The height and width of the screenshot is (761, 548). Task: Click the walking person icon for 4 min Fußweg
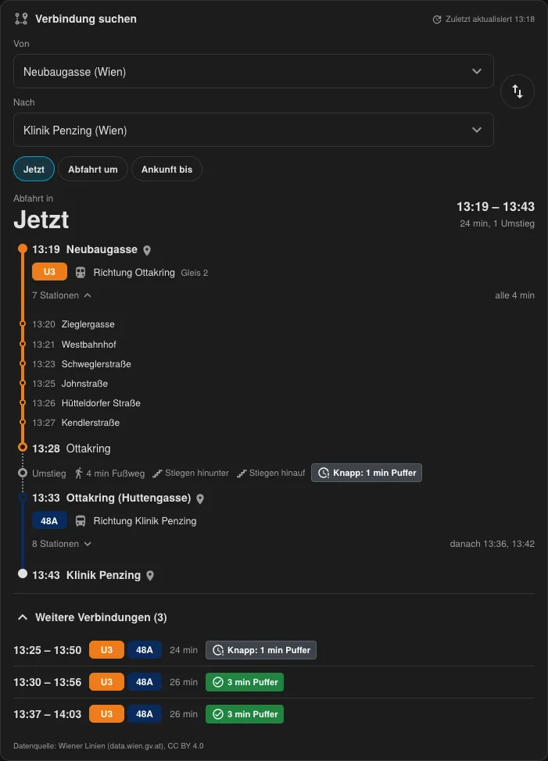tap(79, 473)
